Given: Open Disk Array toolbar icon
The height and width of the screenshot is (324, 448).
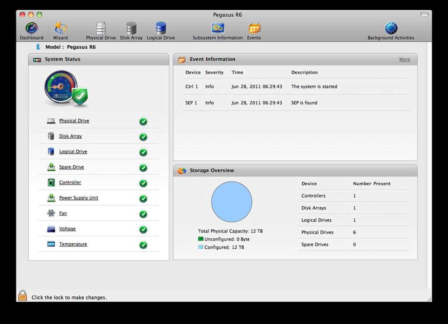Looking at the screenshot, I should (x=131, y=28).
